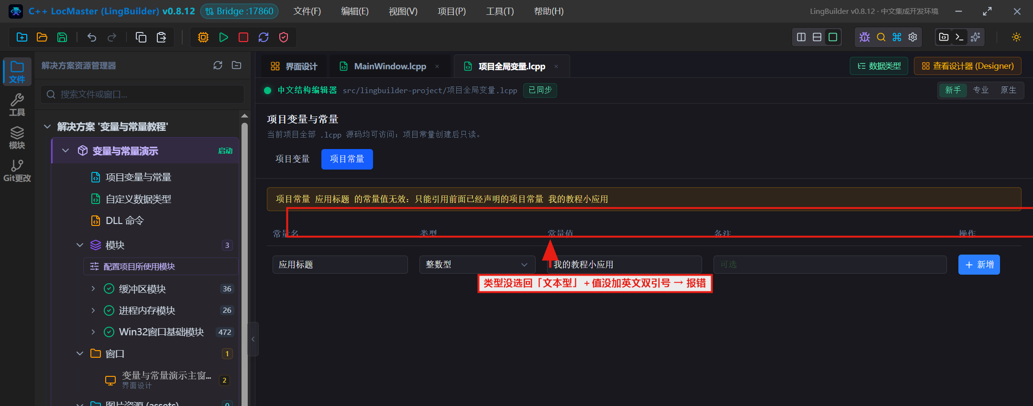Viewport: 1033px width, 406px height.
Task: Expand the Win32窗口基础模块 tree item
Action: click(x=93, y=332)
